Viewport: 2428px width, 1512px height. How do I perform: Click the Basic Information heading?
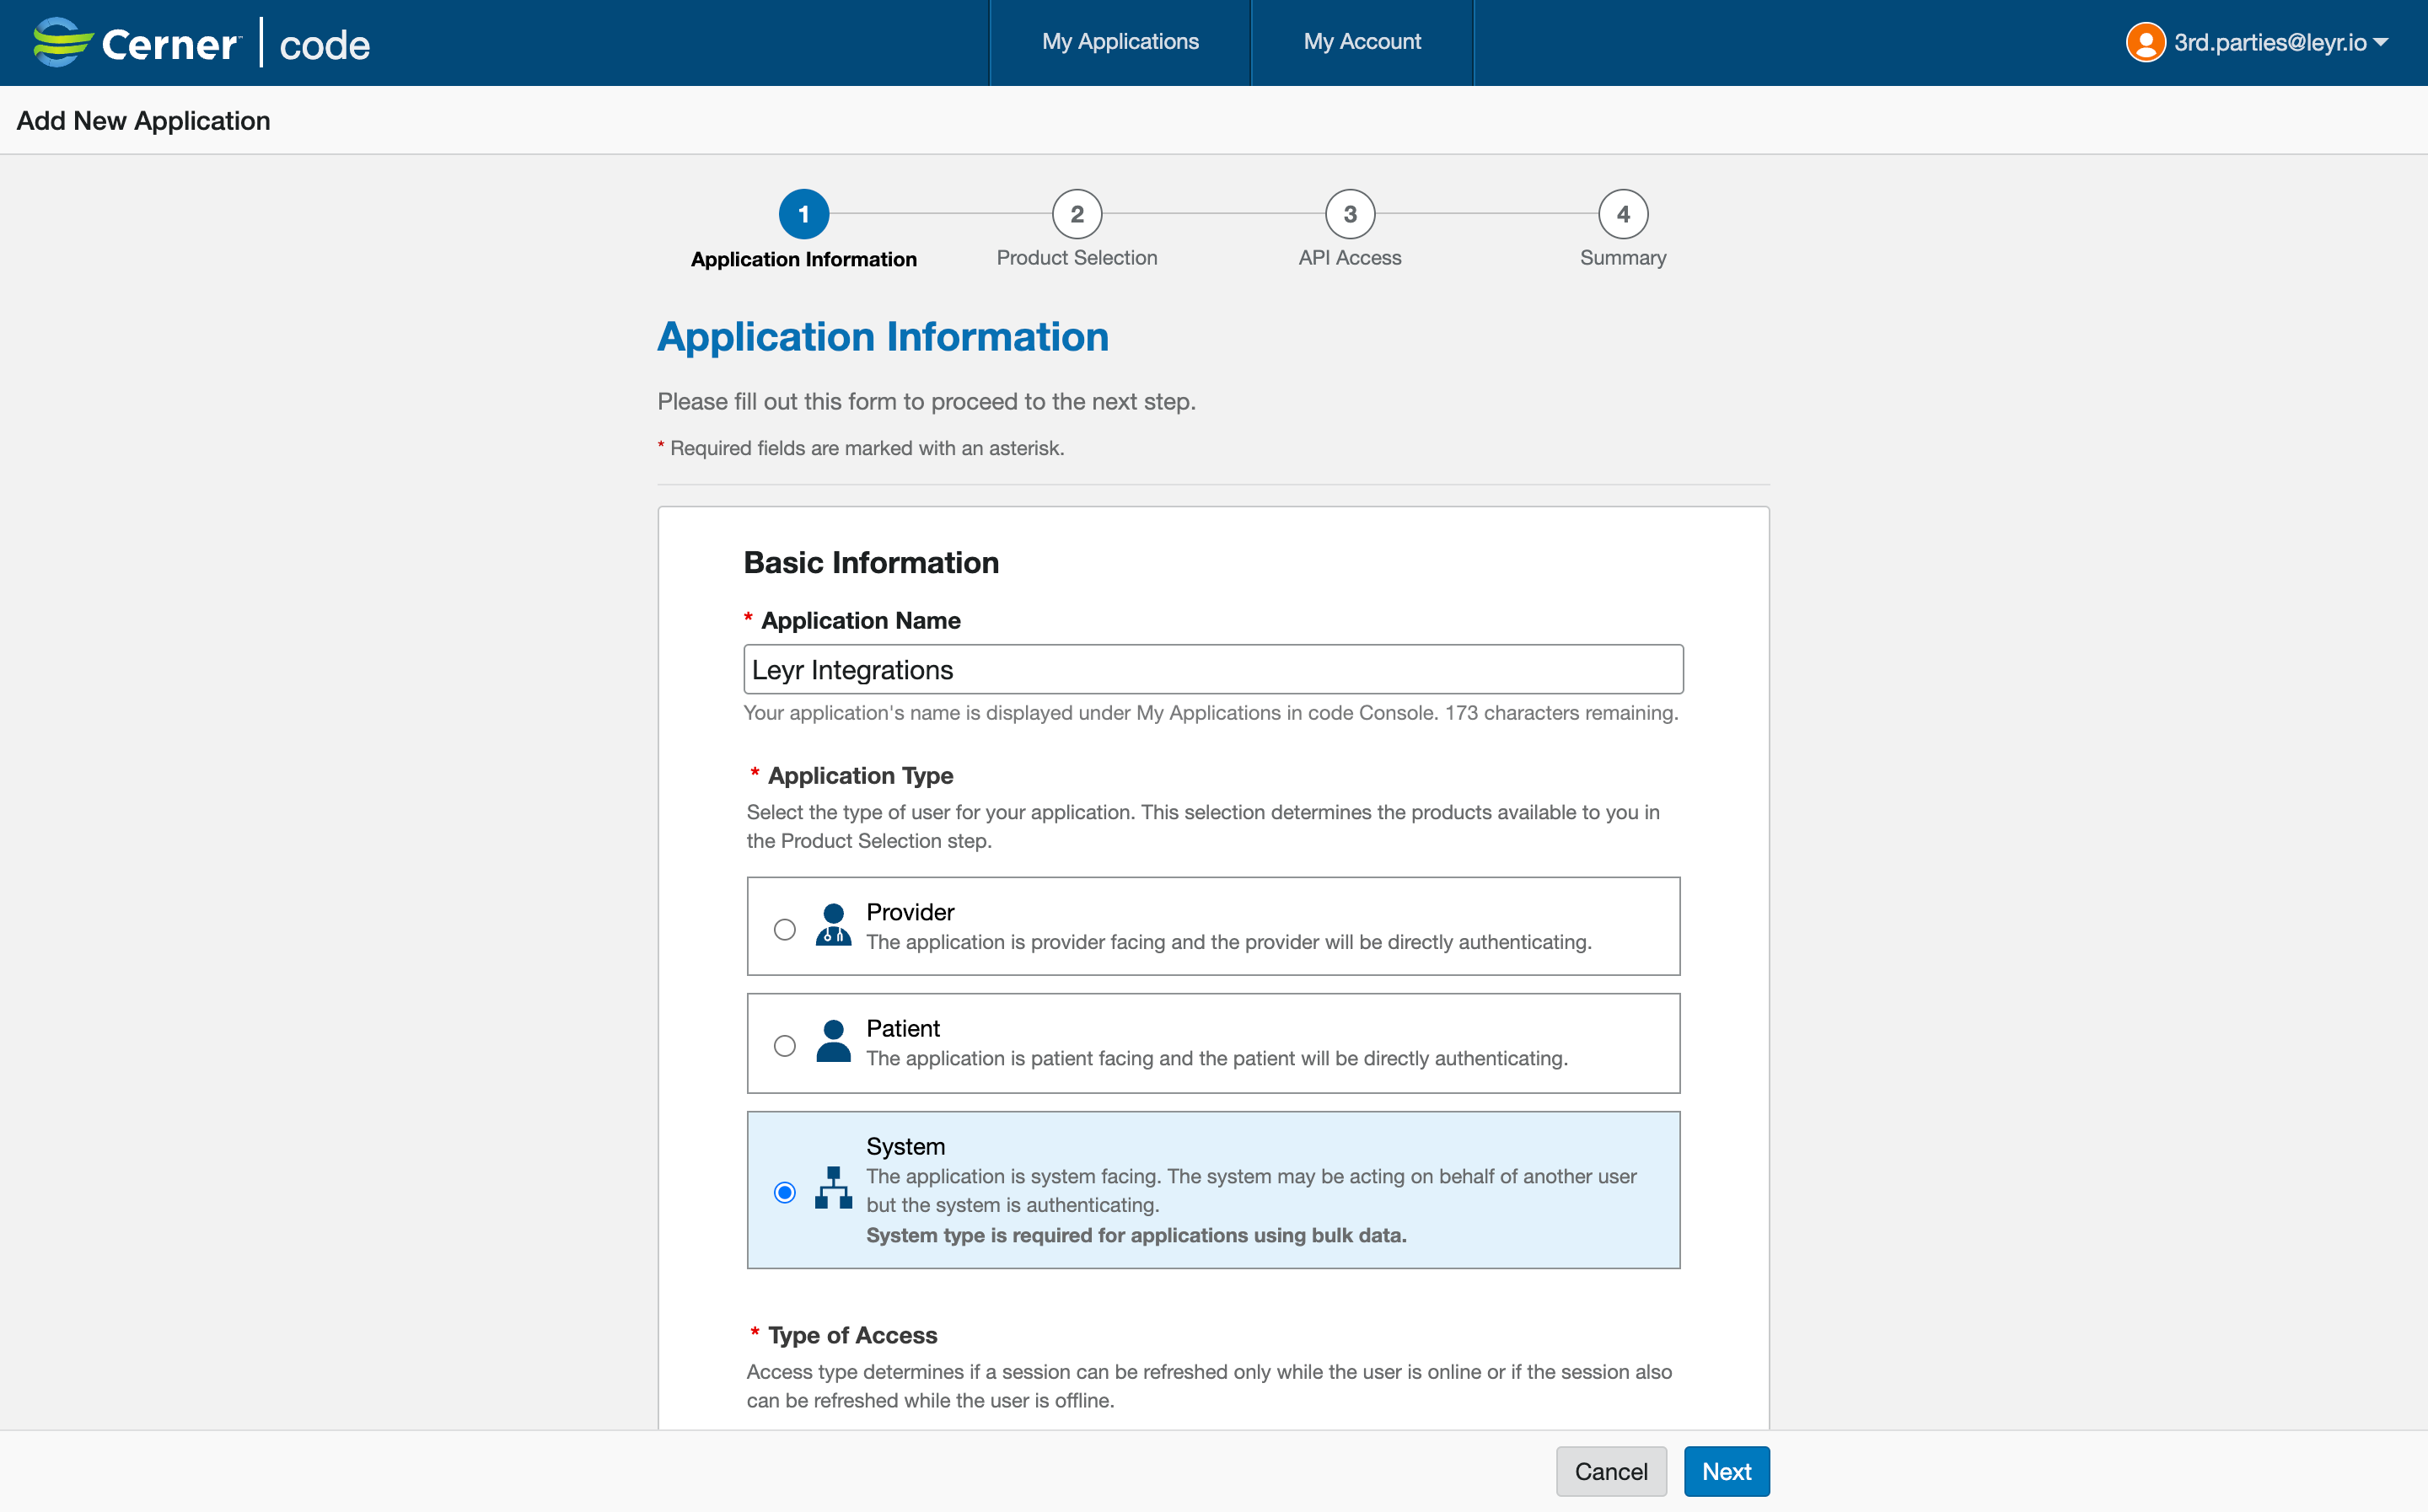[x=871, y=562]
